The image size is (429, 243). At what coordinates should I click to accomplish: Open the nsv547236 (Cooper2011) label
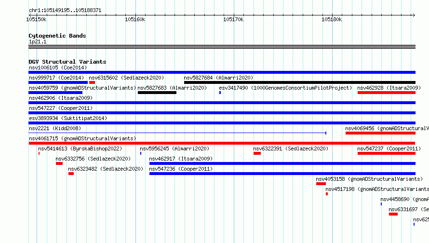(x=181, y=169)
